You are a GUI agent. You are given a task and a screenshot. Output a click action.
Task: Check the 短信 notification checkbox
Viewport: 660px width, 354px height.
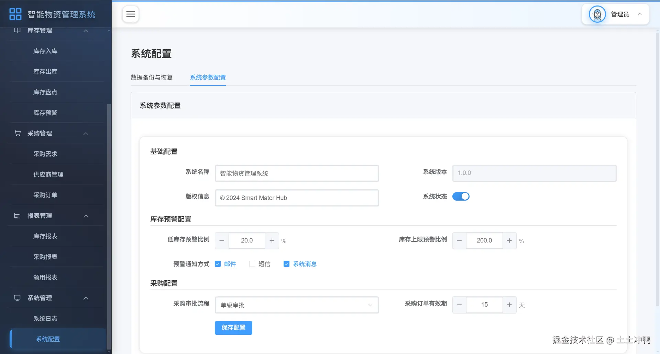pyautogui.click(x=252, y=264)
